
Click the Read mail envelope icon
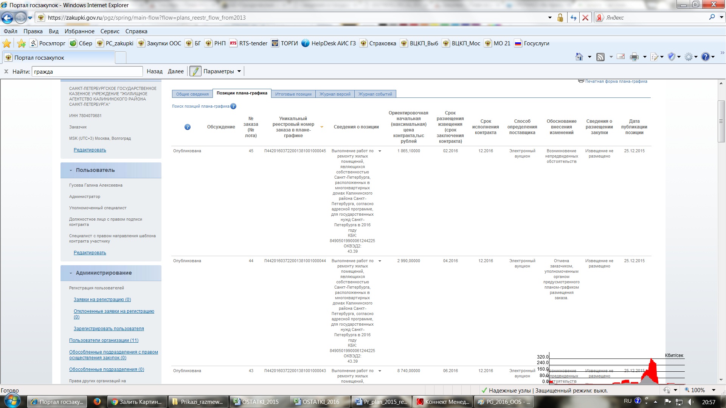[621, 57]
